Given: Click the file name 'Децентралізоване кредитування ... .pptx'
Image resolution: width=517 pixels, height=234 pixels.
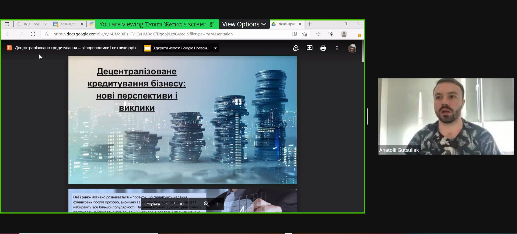Looking at the screenshot, I should [x=76, y=48].
